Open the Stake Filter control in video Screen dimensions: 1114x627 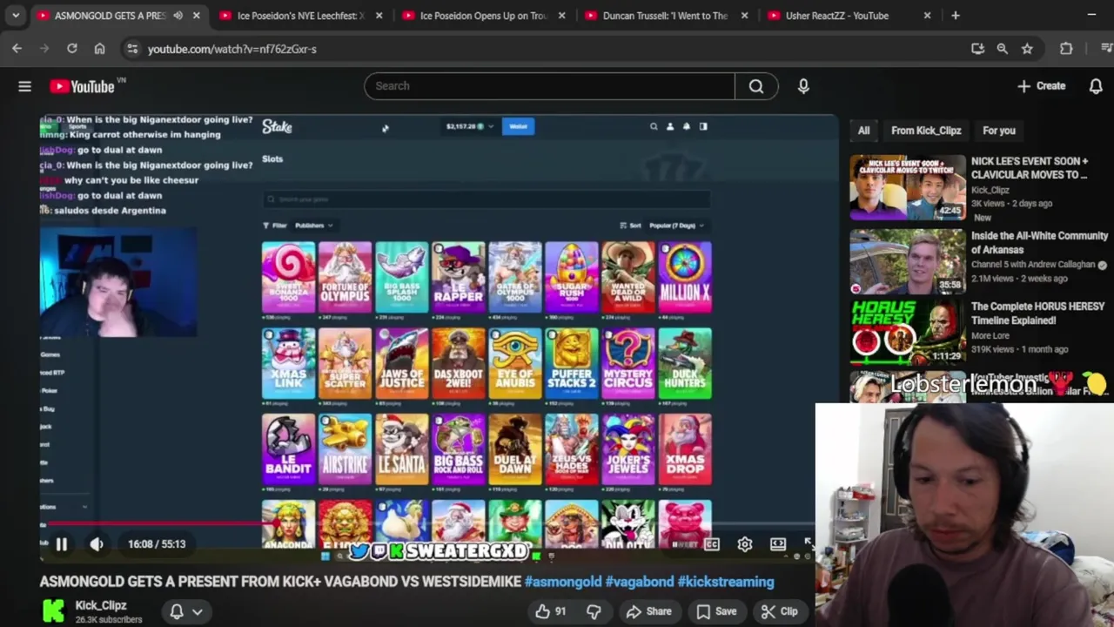[x=275, y=226]
